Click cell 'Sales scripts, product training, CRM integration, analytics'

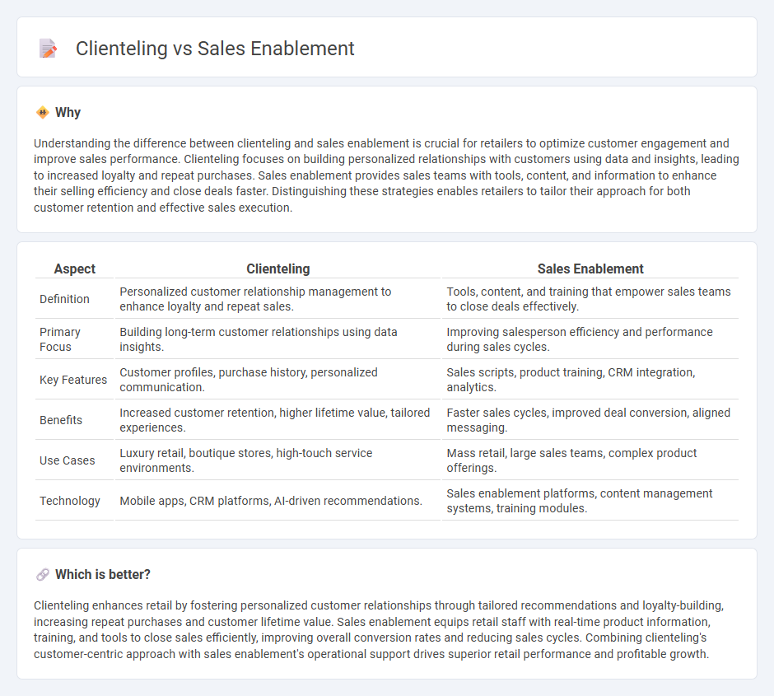590,380
